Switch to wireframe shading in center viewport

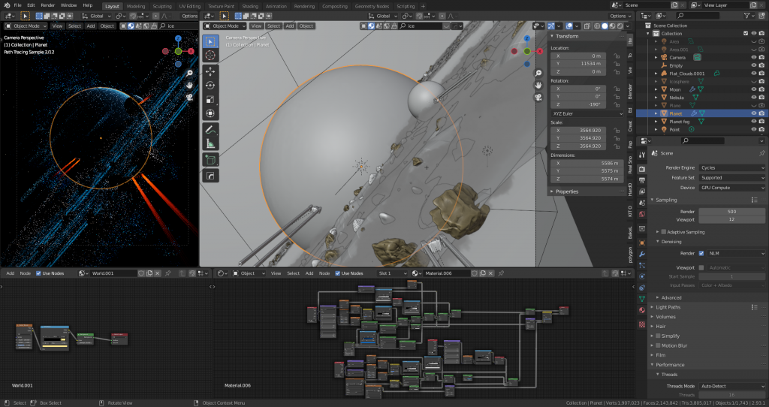pos(597,26)
